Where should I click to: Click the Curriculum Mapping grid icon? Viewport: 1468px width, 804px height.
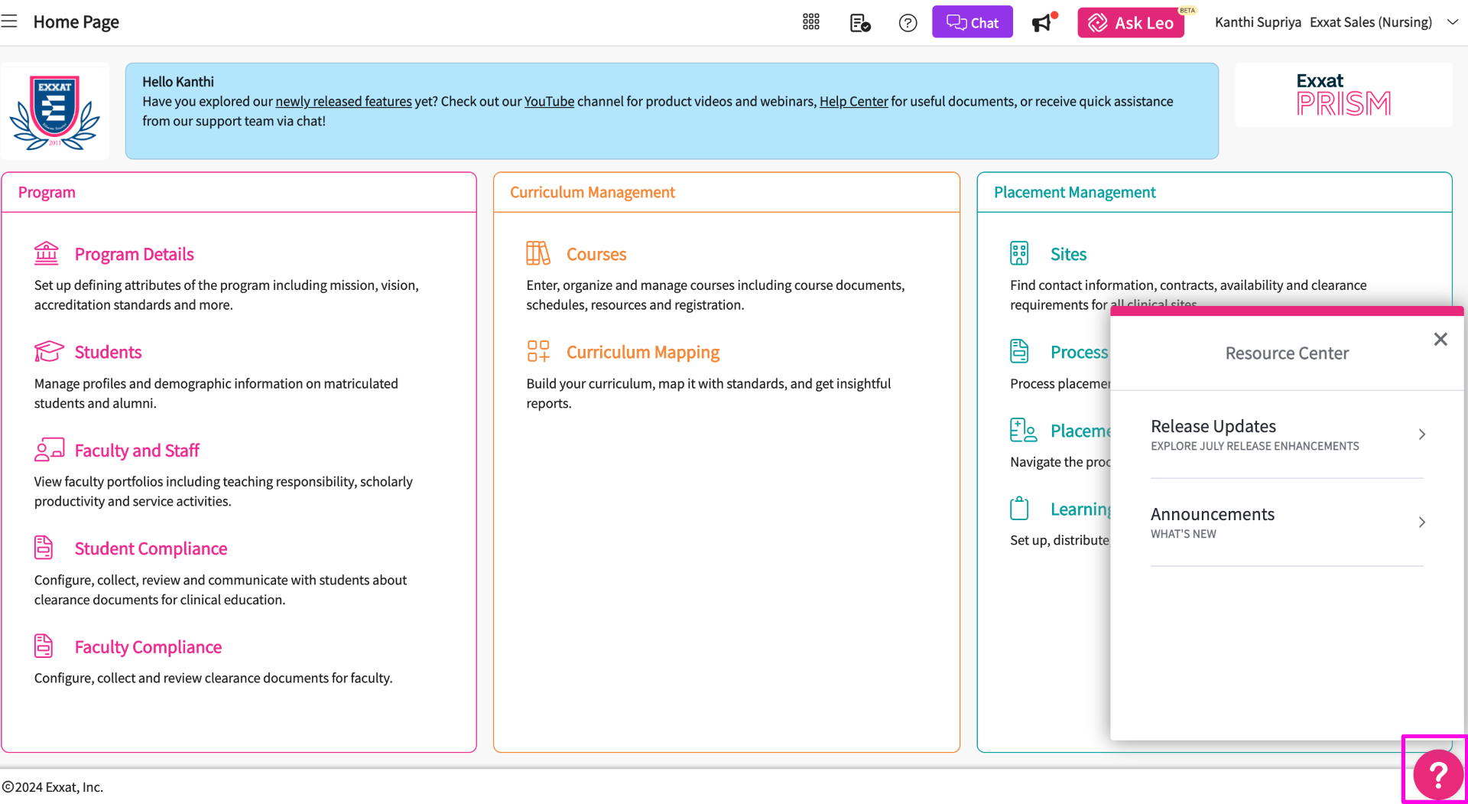coord(538,351)
